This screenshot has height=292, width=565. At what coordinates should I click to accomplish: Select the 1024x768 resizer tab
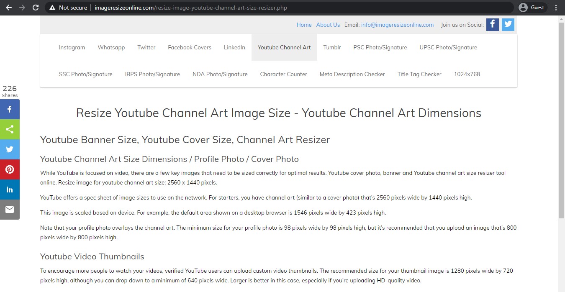pos(467,74)
